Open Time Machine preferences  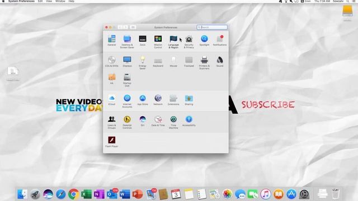click(x=173, y=122)
